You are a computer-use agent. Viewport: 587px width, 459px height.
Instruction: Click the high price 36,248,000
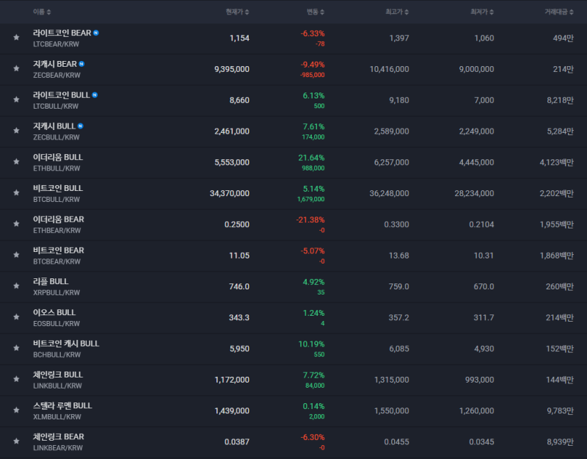point(390,193)
